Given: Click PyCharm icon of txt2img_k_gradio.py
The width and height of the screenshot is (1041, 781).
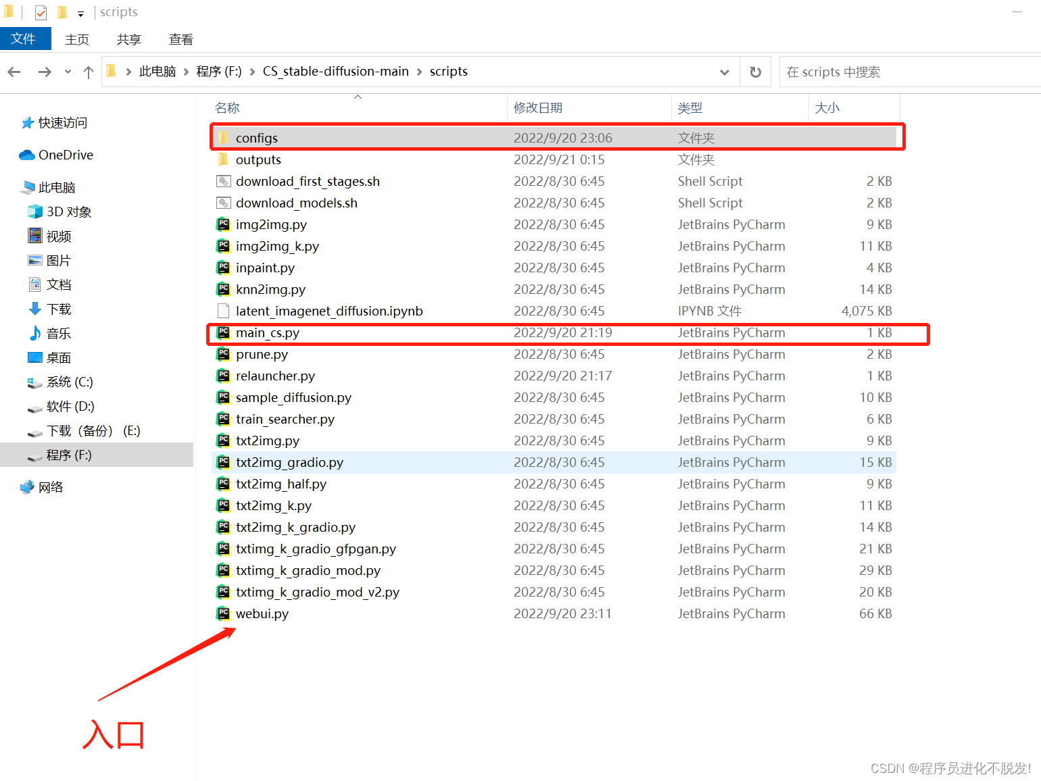Looking at the screenshot, I should click(224, 527).
